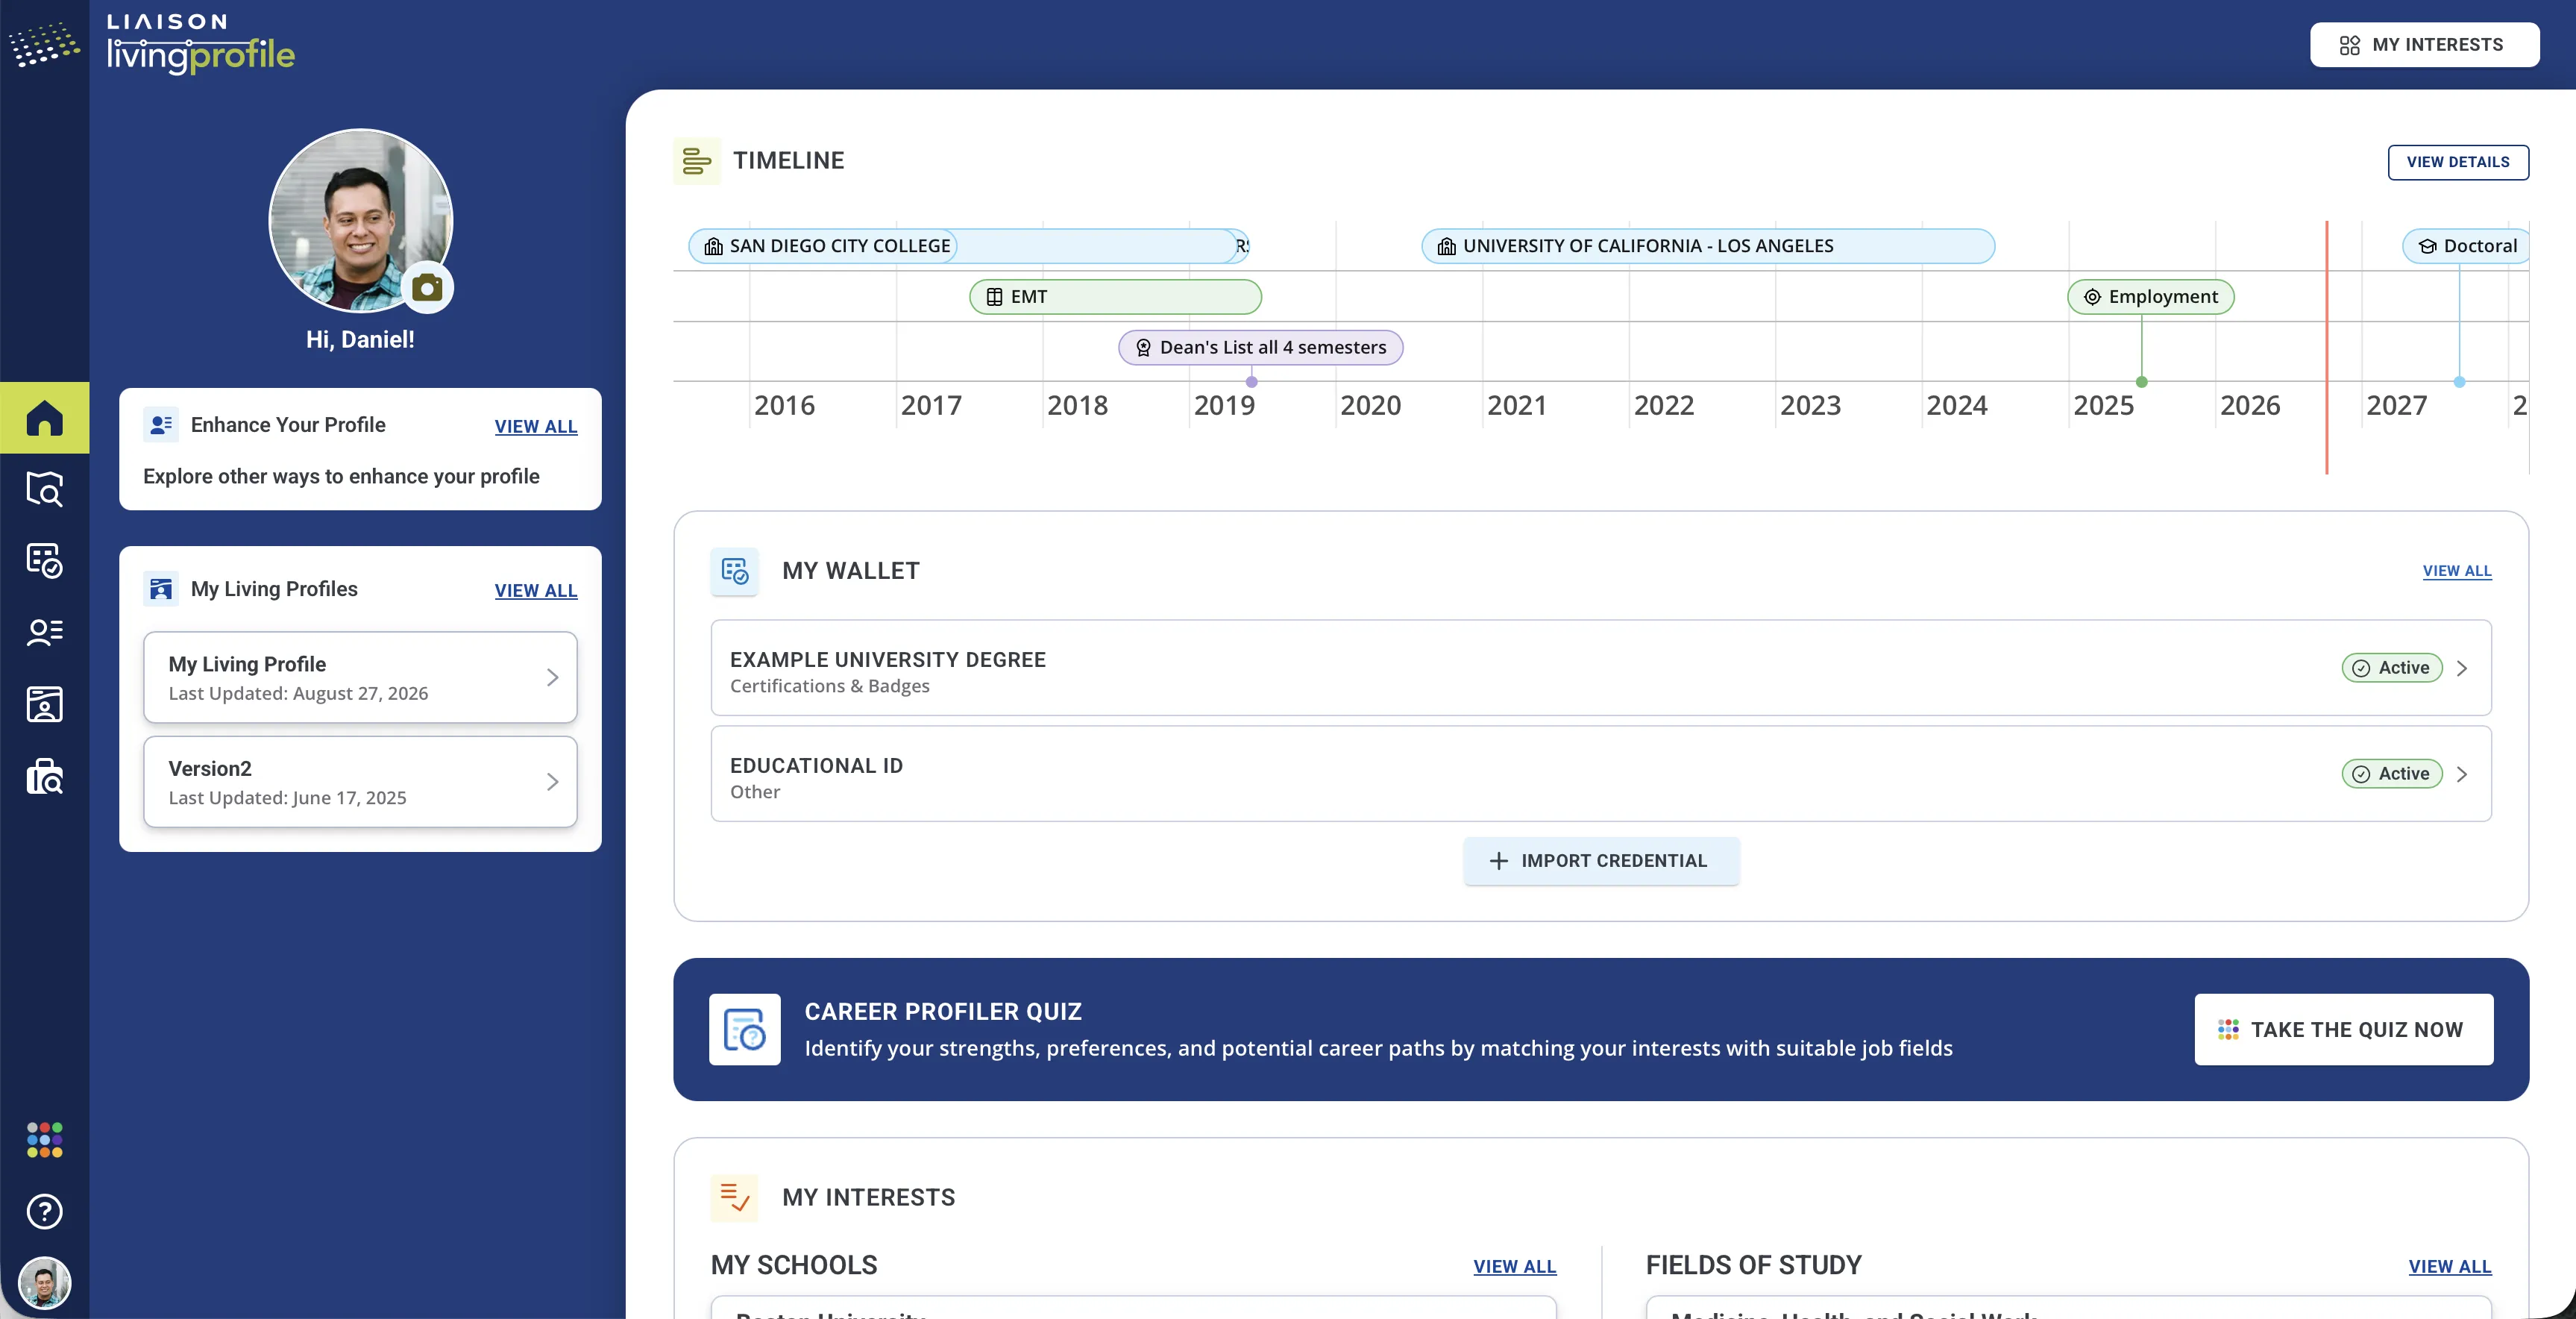Change profile photo with camera icon
Viewport: 2576px width, 1319px height.
427,288
